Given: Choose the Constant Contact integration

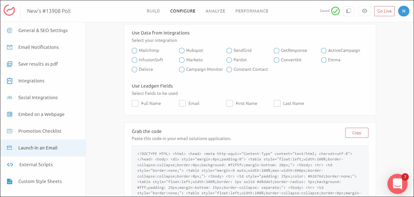Looking at the screenshot, I should [x=229, y=70].
